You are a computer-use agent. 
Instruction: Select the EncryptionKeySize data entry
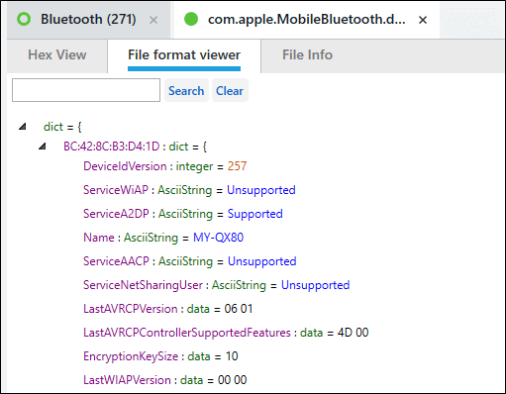coord(160,356)
